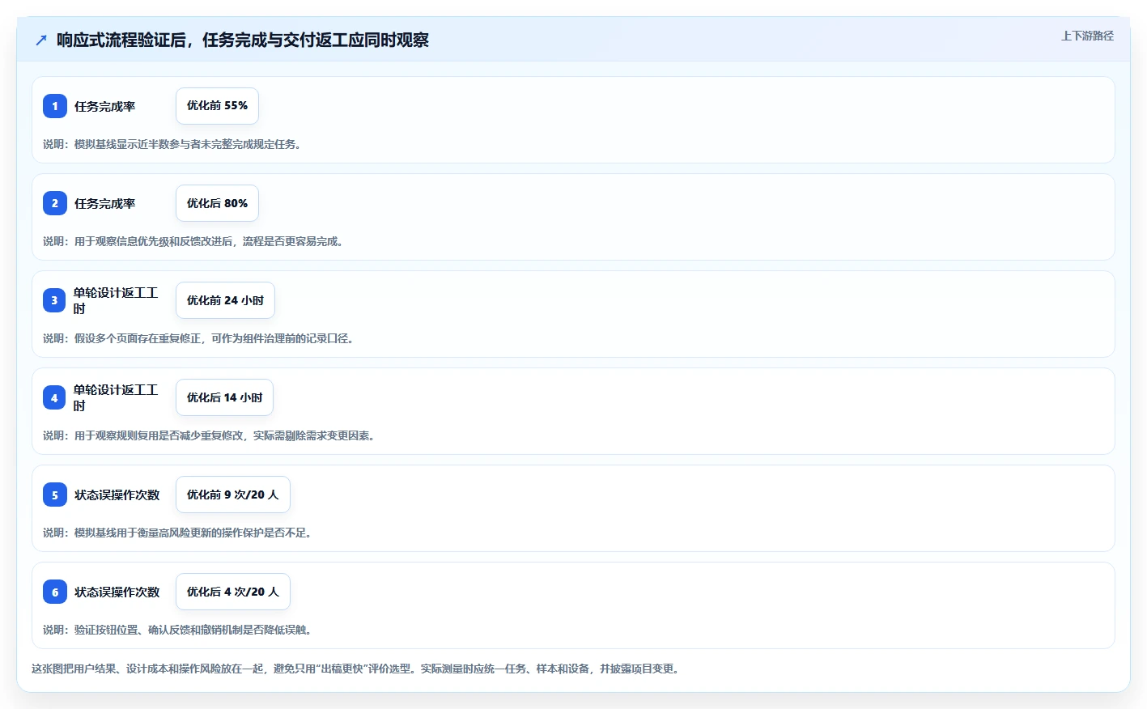Click step badge number 3
The height and width of the screenshot is (709, 1147).
(x=54, y=300)
